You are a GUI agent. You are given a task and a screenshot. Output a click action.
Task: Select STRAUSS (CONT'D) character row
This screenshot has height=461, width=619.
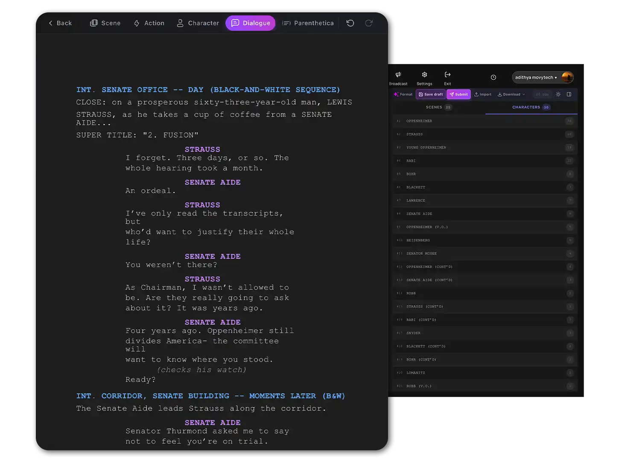[x=485, y=306]
